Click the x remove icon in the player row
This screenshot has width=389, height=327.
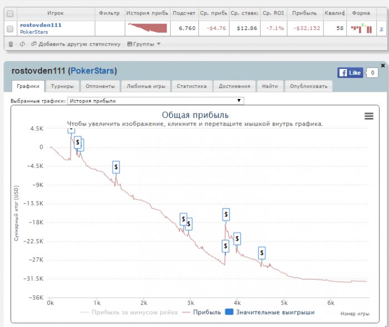click(x=381, y=28)
